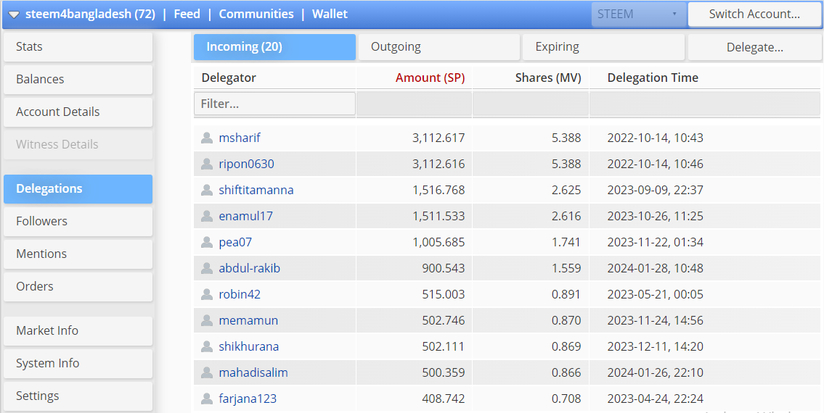Viewport: 824px width, 413px height.
Task: Click the user icon beside msharif
Action: (207, 138)
